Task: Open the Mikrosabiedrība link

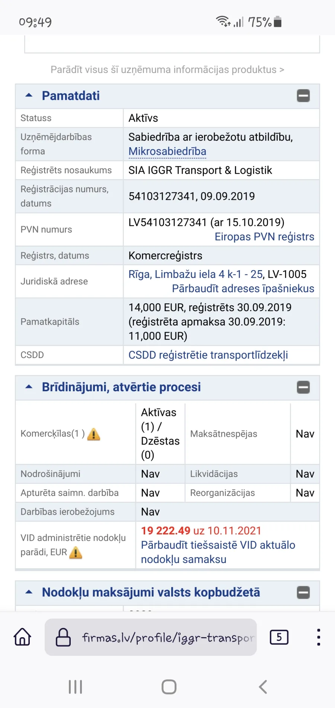Action: 167,152
